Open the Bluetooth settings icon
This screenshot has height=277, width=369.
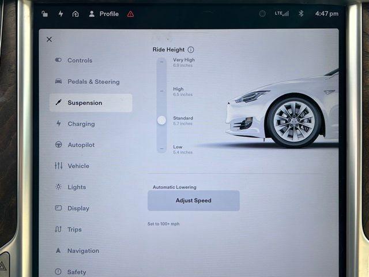tap(300, 13)
